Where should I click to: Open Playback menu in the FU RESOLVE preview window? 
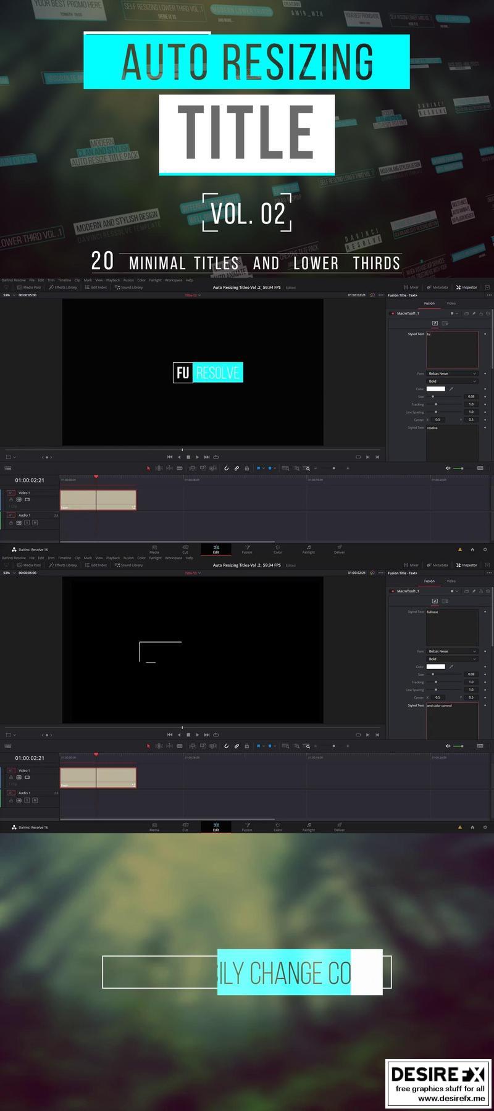113,280
